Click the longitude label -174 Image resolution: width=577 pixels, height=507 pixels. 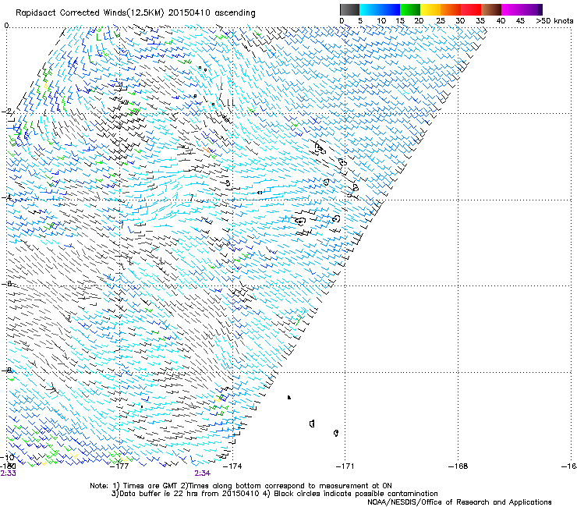coord(232,466)
